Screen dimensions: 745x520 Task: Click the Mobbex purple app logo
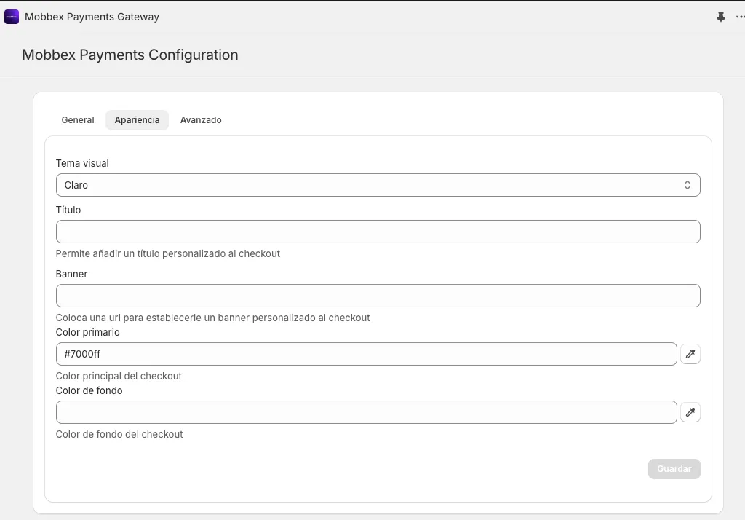tap(12, 17)
